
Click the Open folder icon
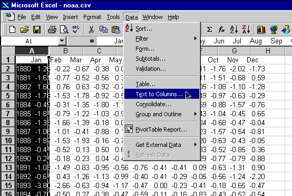(x=24, y=30)
